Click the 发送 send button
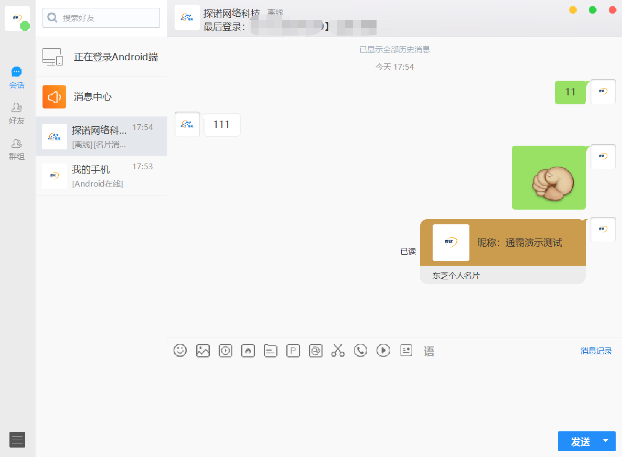Image resolution: width=622 pixels, height=457 pixels. click(581, 441)
